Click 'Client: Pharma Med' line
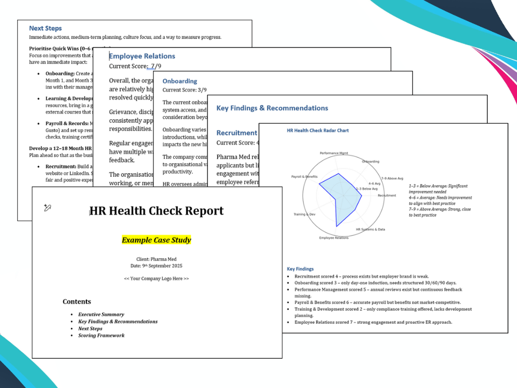 (157, 259)
